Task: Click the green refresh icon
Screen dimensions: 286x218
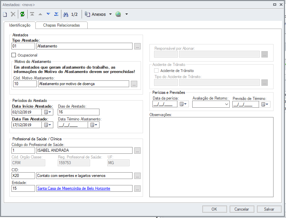Action: click(22, 14)
